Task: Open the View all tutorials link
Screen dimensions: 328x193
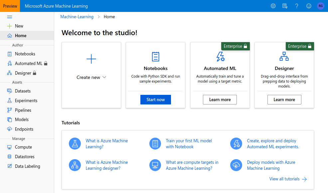Action: (288, 179)
